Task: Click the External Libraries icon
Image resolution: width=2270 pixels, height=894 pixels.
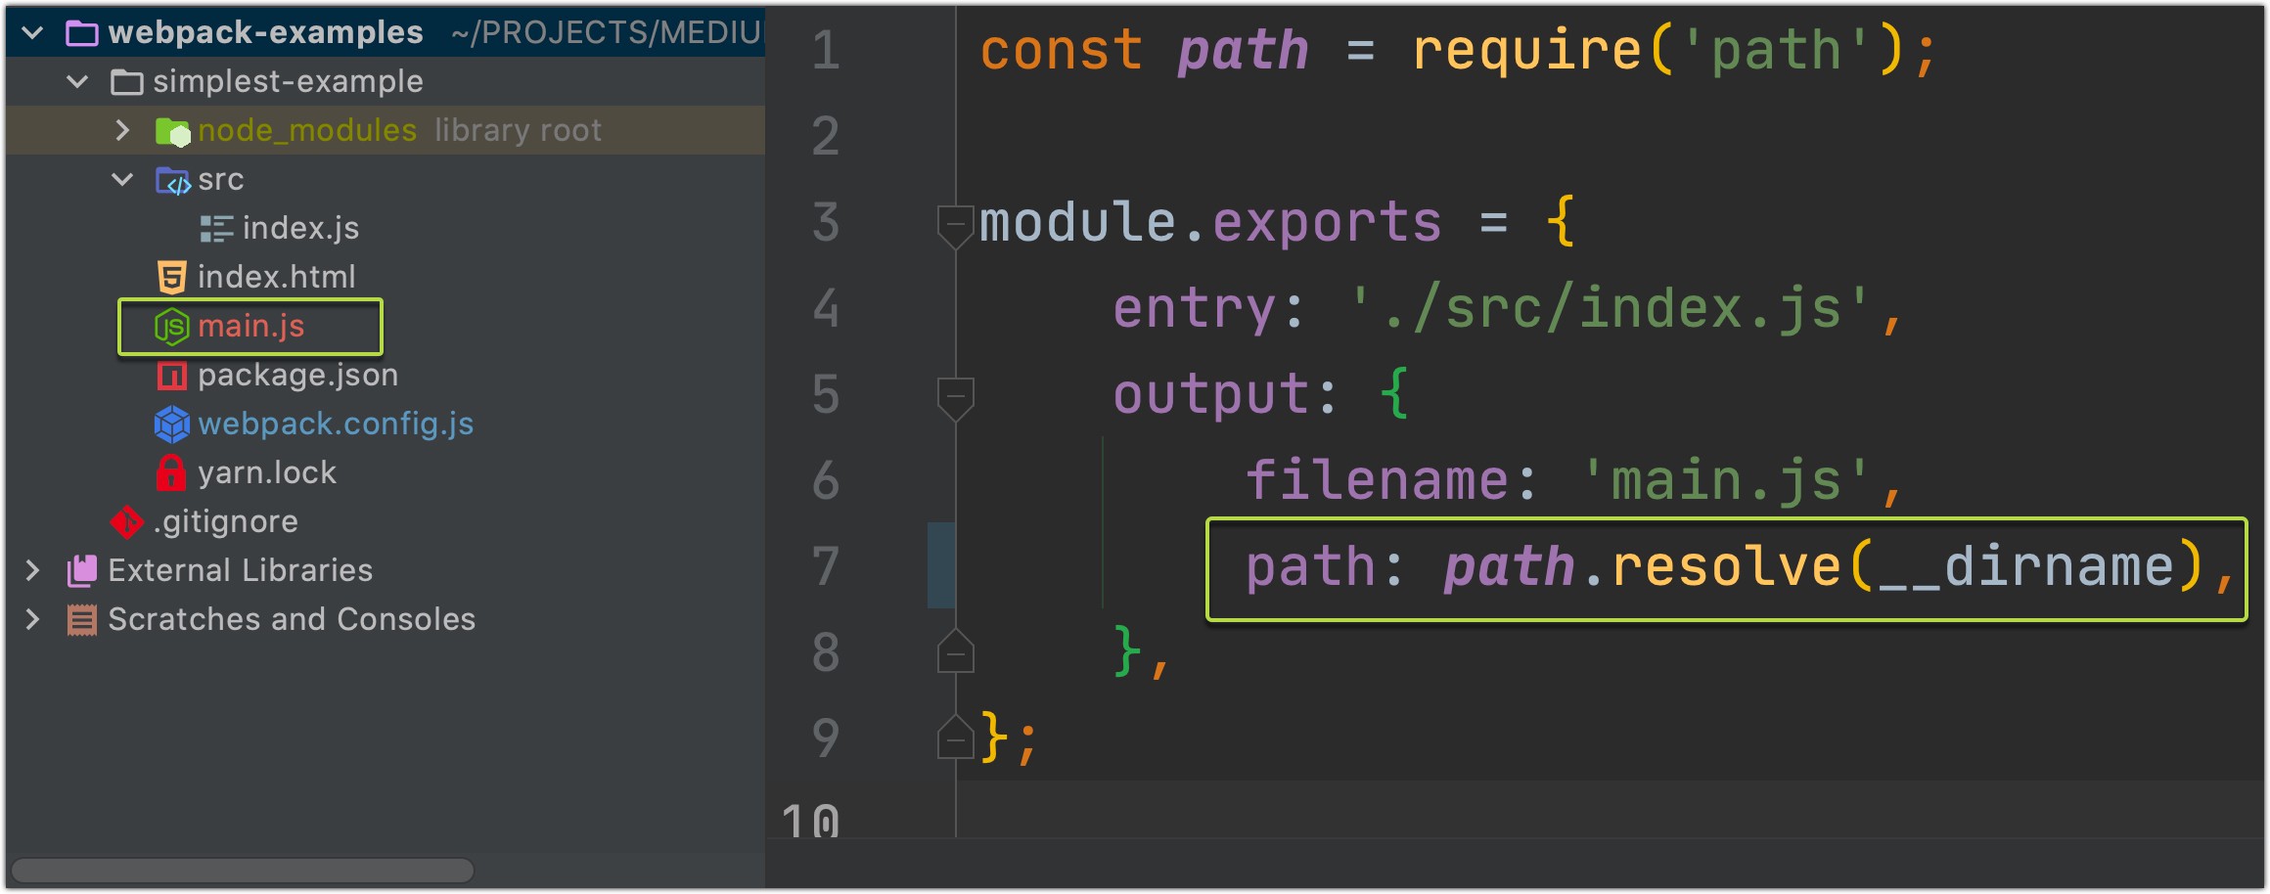Action: (x=81, y=571)
